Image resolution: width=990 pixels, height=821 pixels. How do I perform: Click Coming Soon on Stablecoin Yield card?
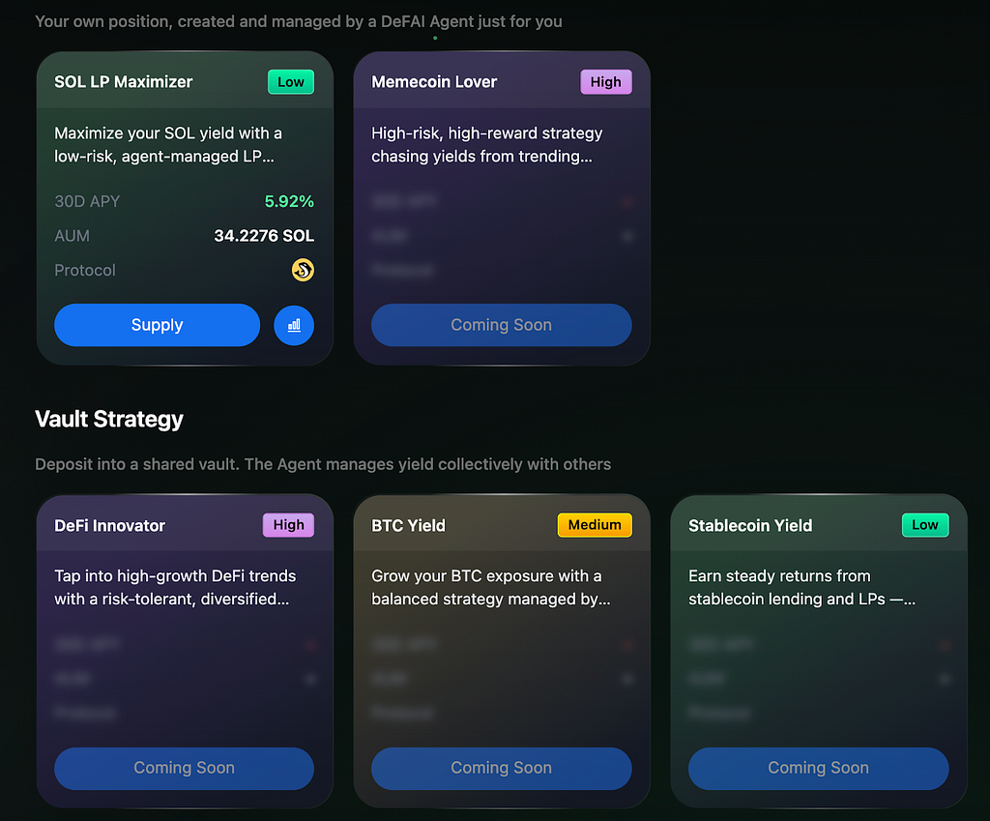818,768
